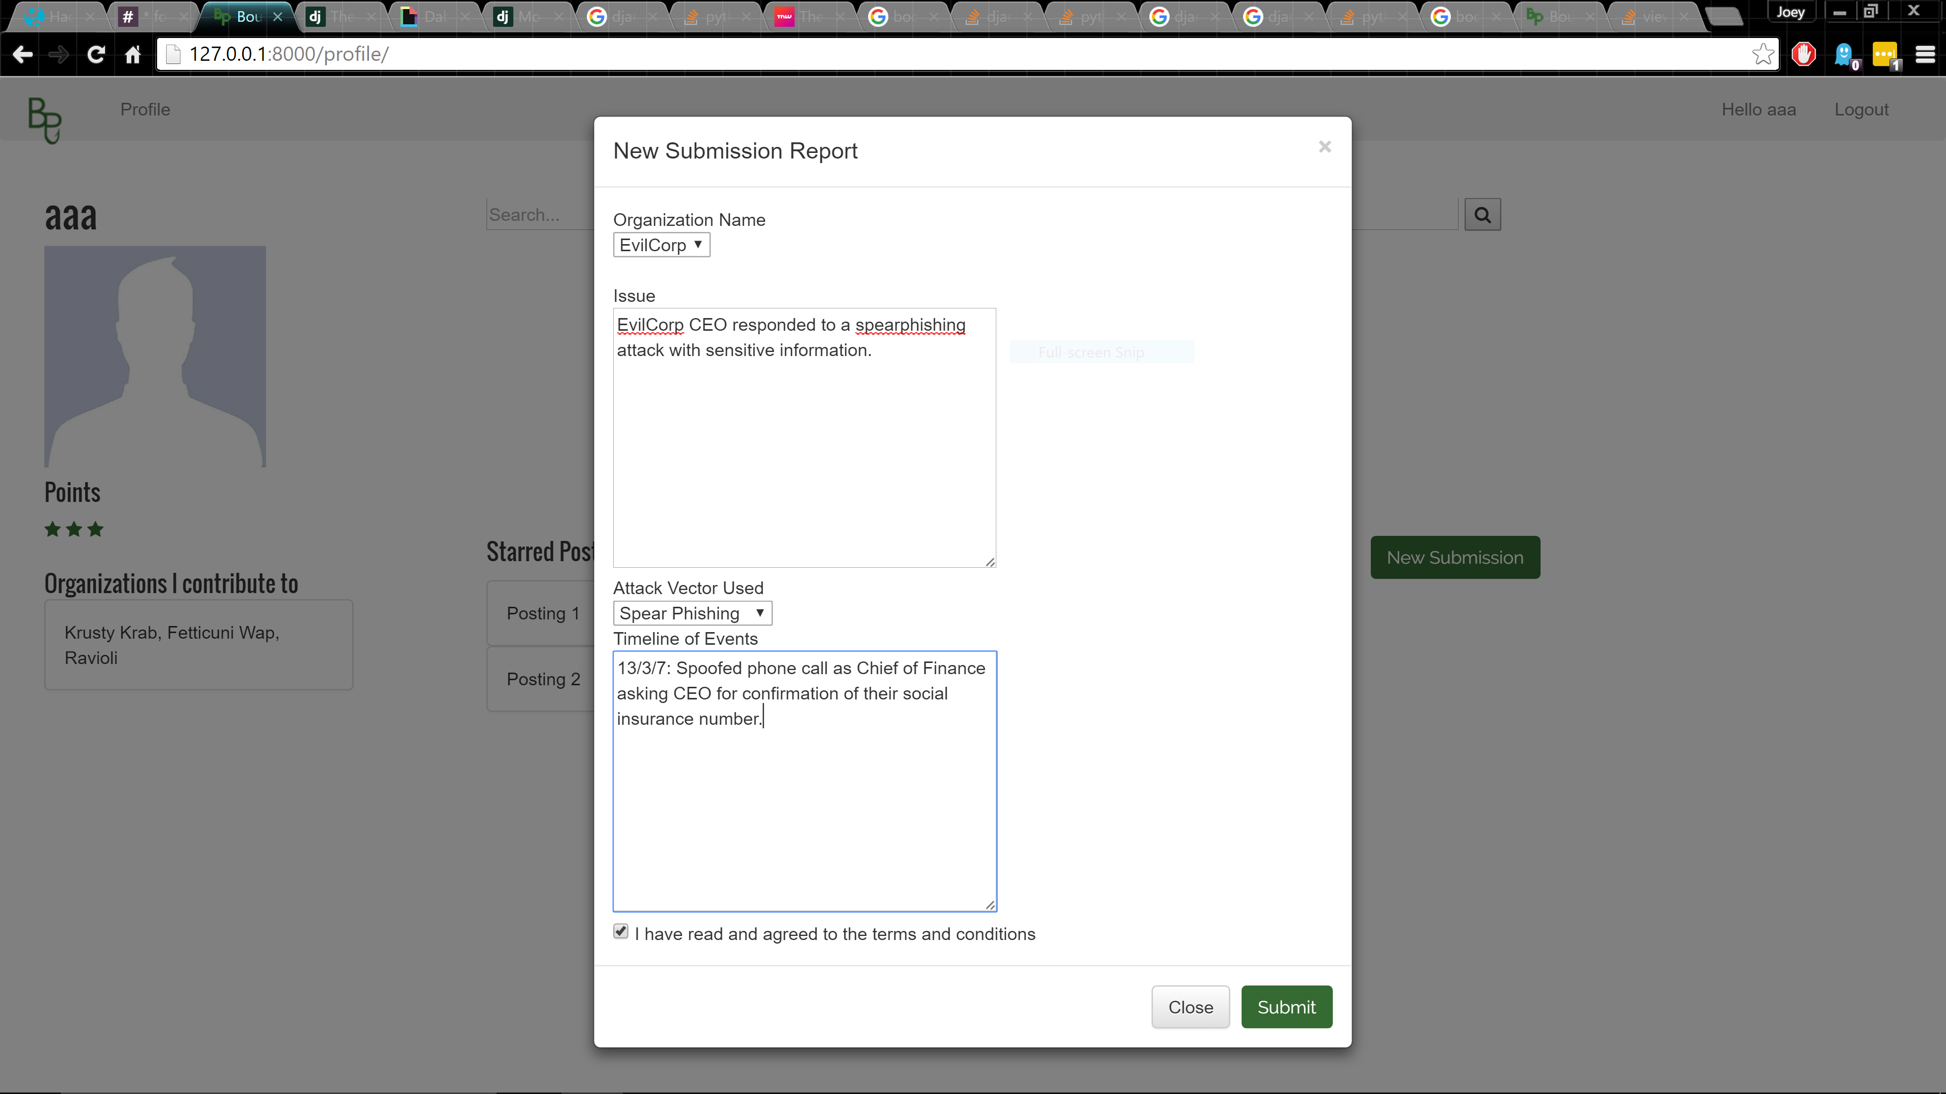The image size is (1946, 1094).
Task: Click the browser address bar URL
Action: coord(288,54)
